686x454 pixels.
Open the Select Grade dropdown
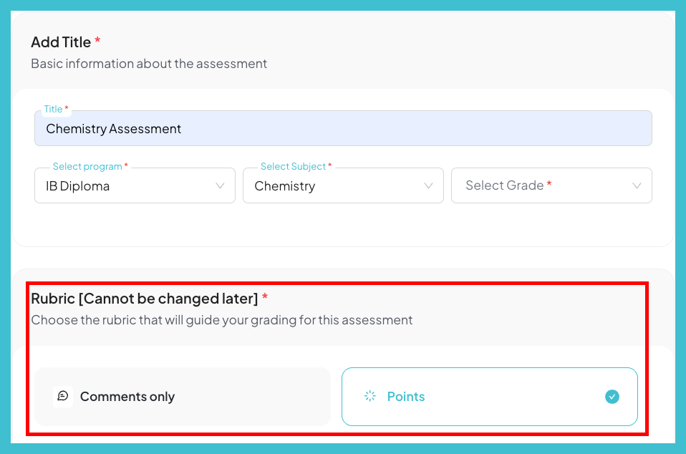click(551, 185)
